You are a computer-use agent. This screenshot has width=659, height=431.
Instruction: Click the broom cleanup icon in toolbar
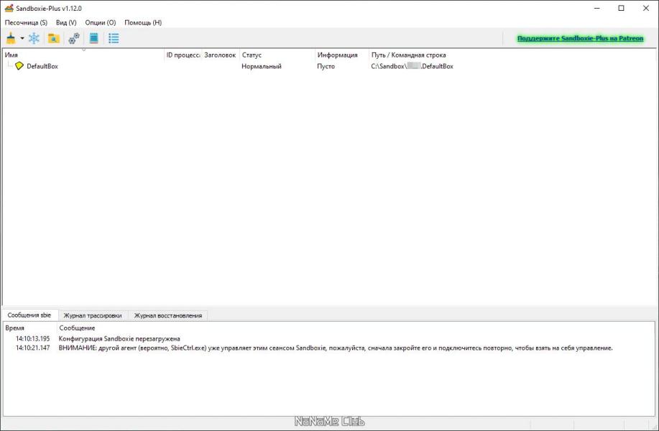pos(11,38)
